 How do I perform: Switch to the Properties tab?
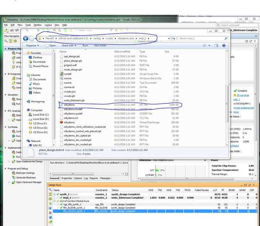click(x=67, y=178)
